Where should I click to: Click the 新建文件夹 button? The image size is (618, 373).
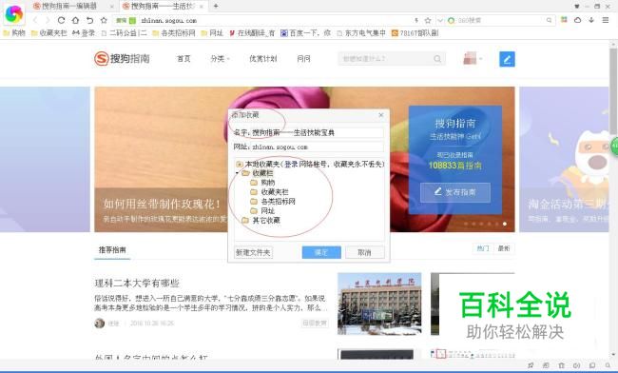253,252
